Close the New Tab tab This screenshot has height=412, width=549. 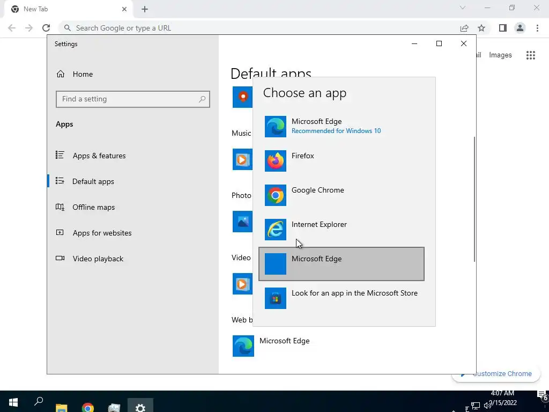124,9
